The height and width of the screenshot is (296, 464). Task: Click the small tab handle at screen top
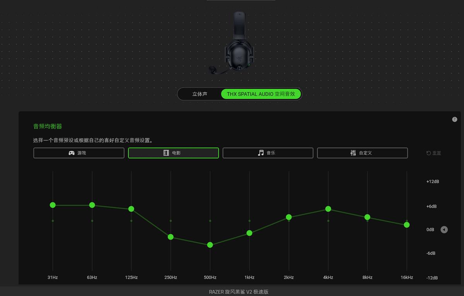click(241, 1)
